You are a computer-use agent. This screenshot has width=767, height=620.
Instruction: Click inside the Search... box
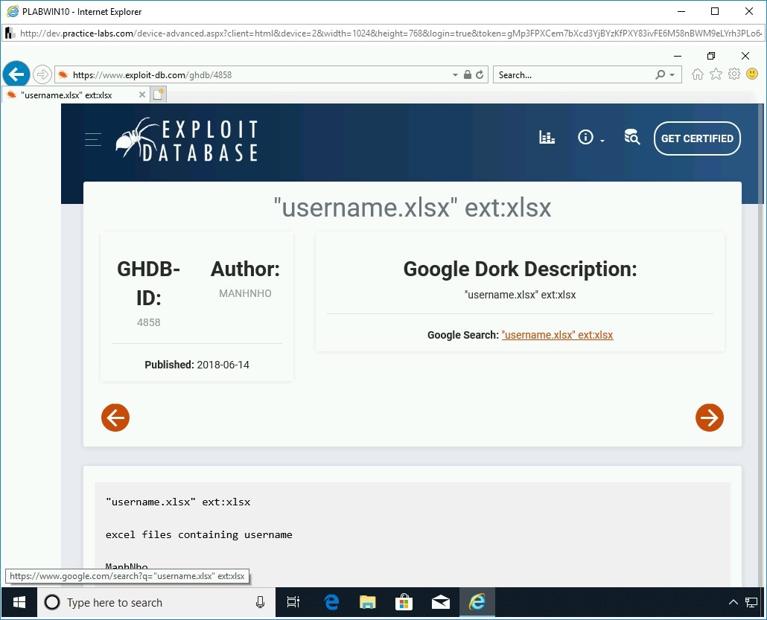[x=573, y=74]
